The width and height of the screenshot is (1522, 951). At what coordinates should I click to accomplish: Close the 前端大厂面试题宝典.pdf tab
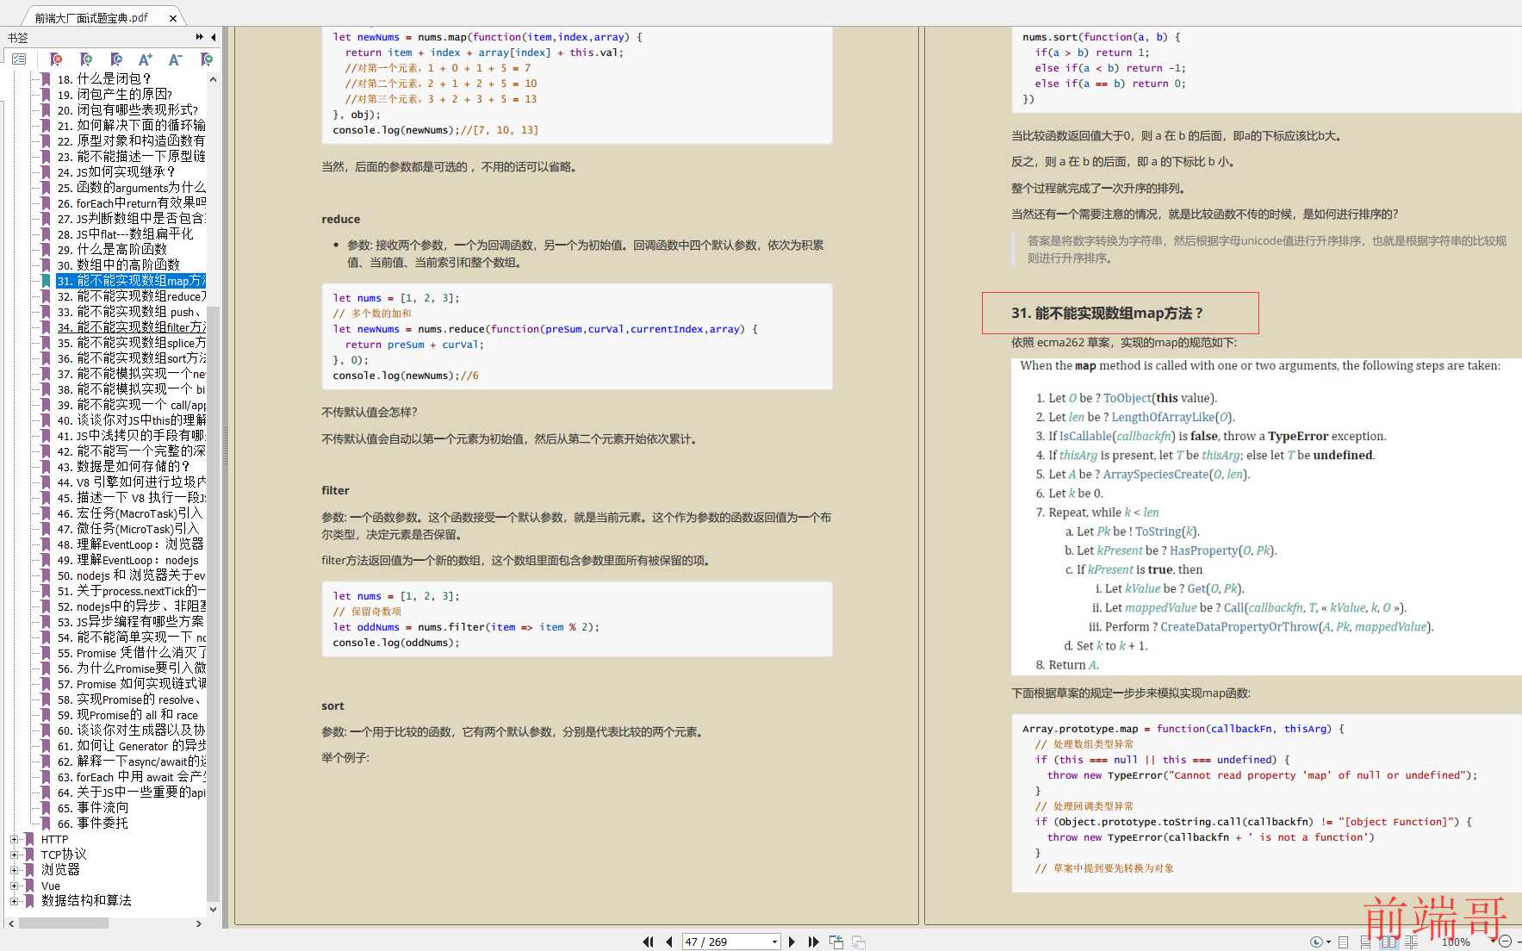173,17
